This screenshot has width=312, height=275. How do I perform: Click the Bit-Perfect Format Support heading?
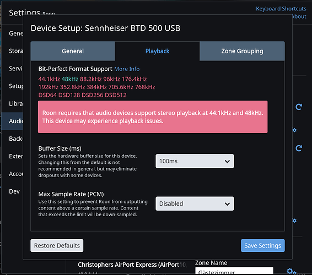75,69
